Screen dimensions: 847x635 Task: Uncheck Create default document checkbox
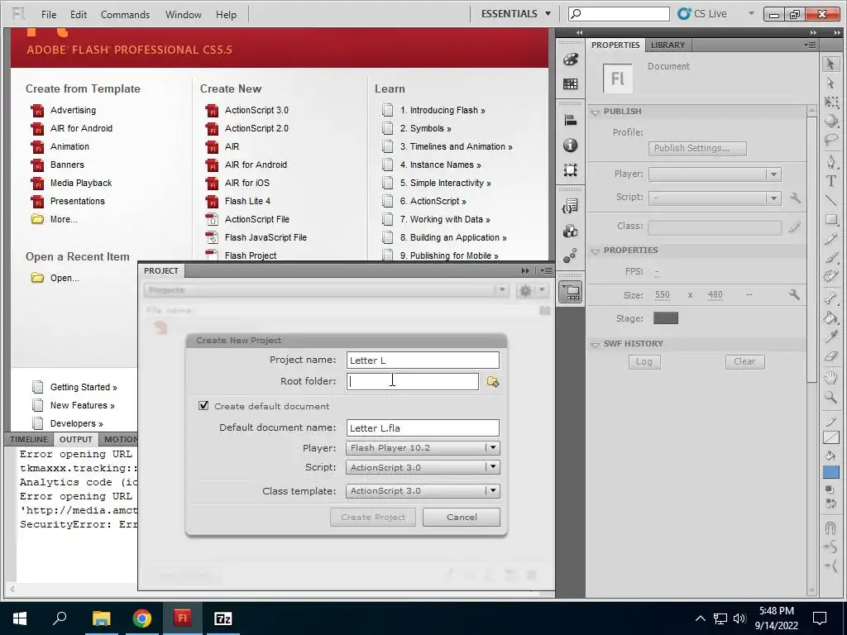click(x=203, y=405)
